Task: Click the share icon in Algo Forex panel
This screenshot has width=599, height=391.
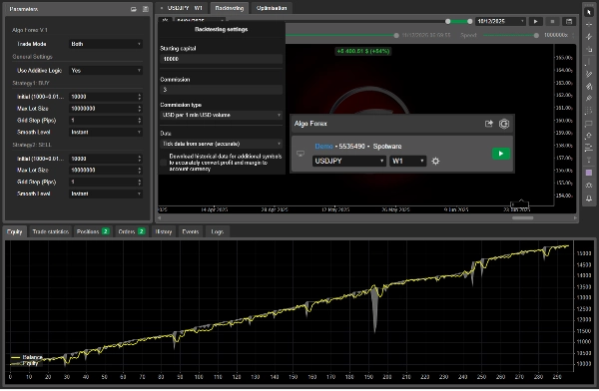Action: pyautogui.click(x=489, y=124)
